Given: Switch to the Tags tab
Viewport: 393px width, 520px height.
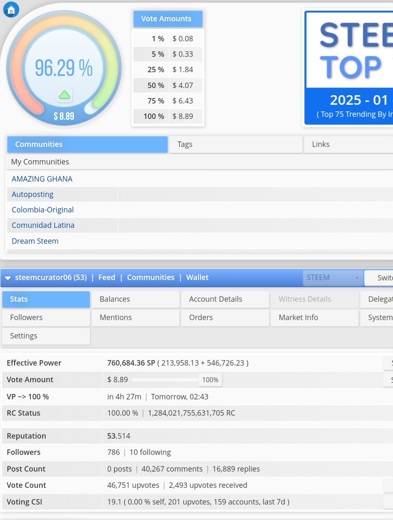Looking at the screenshot, I should pos(236,144).
